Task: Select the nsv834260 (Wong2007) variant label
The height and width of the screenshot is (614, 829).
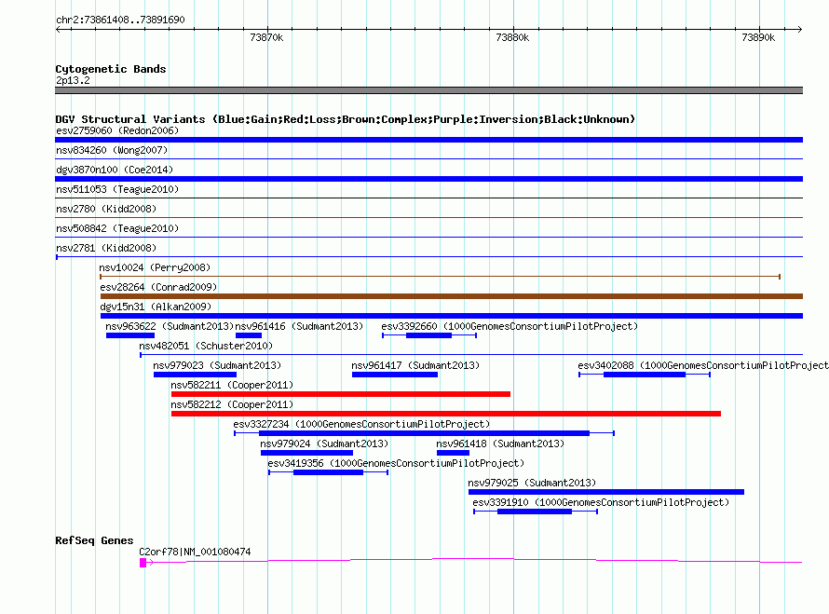Action: click(x=112, y=150)
